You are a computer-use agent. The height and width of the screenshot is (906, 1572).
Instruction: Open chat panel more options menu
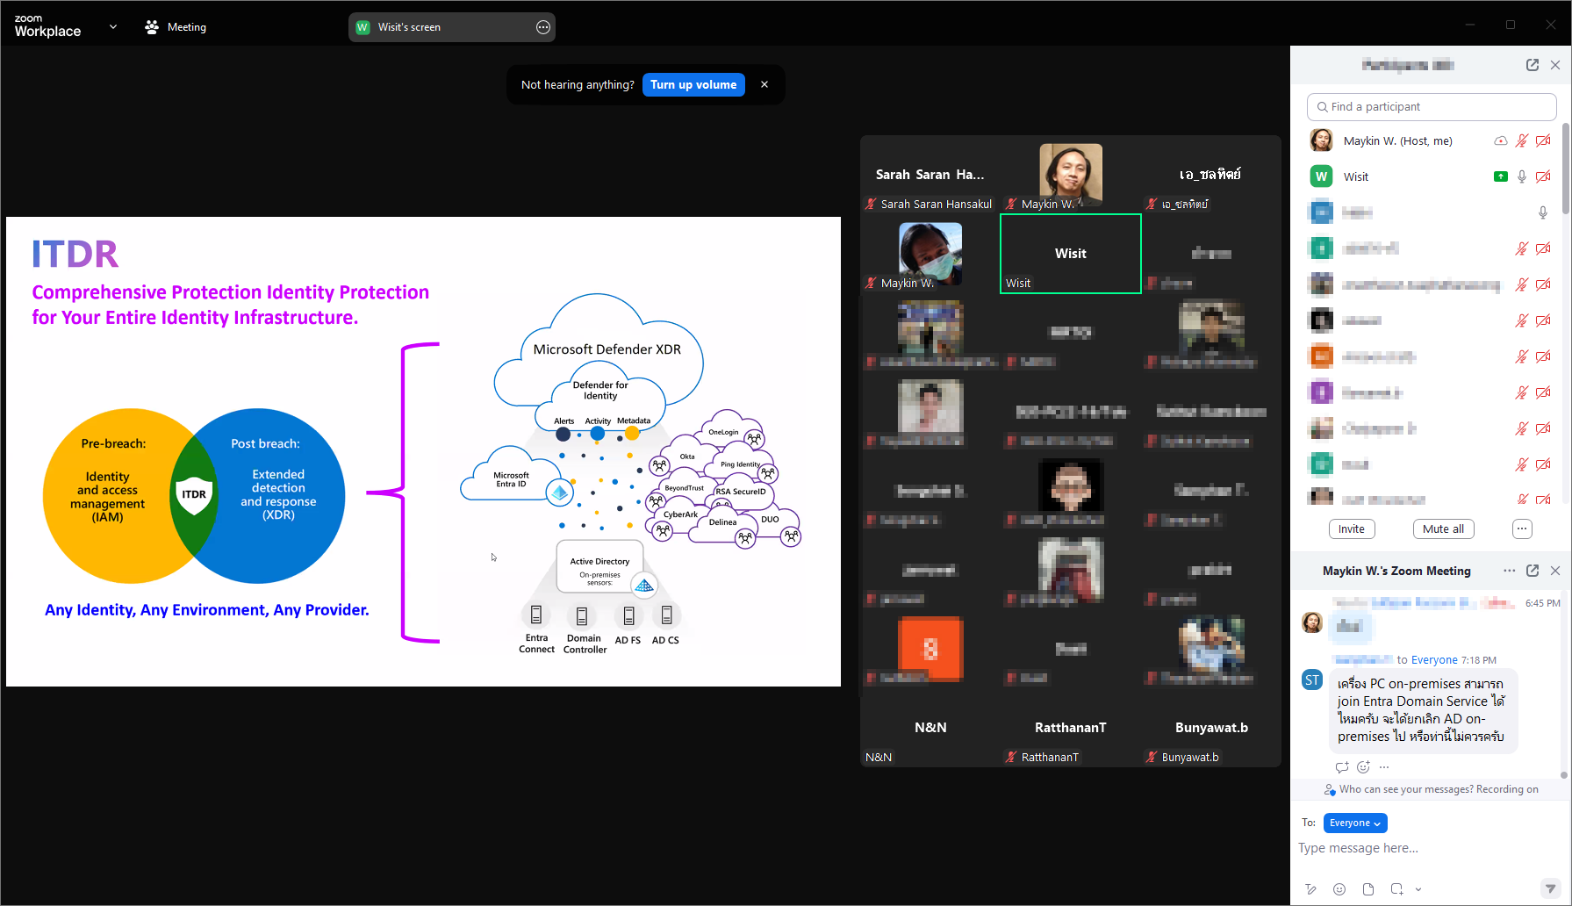click(1510, 571)
